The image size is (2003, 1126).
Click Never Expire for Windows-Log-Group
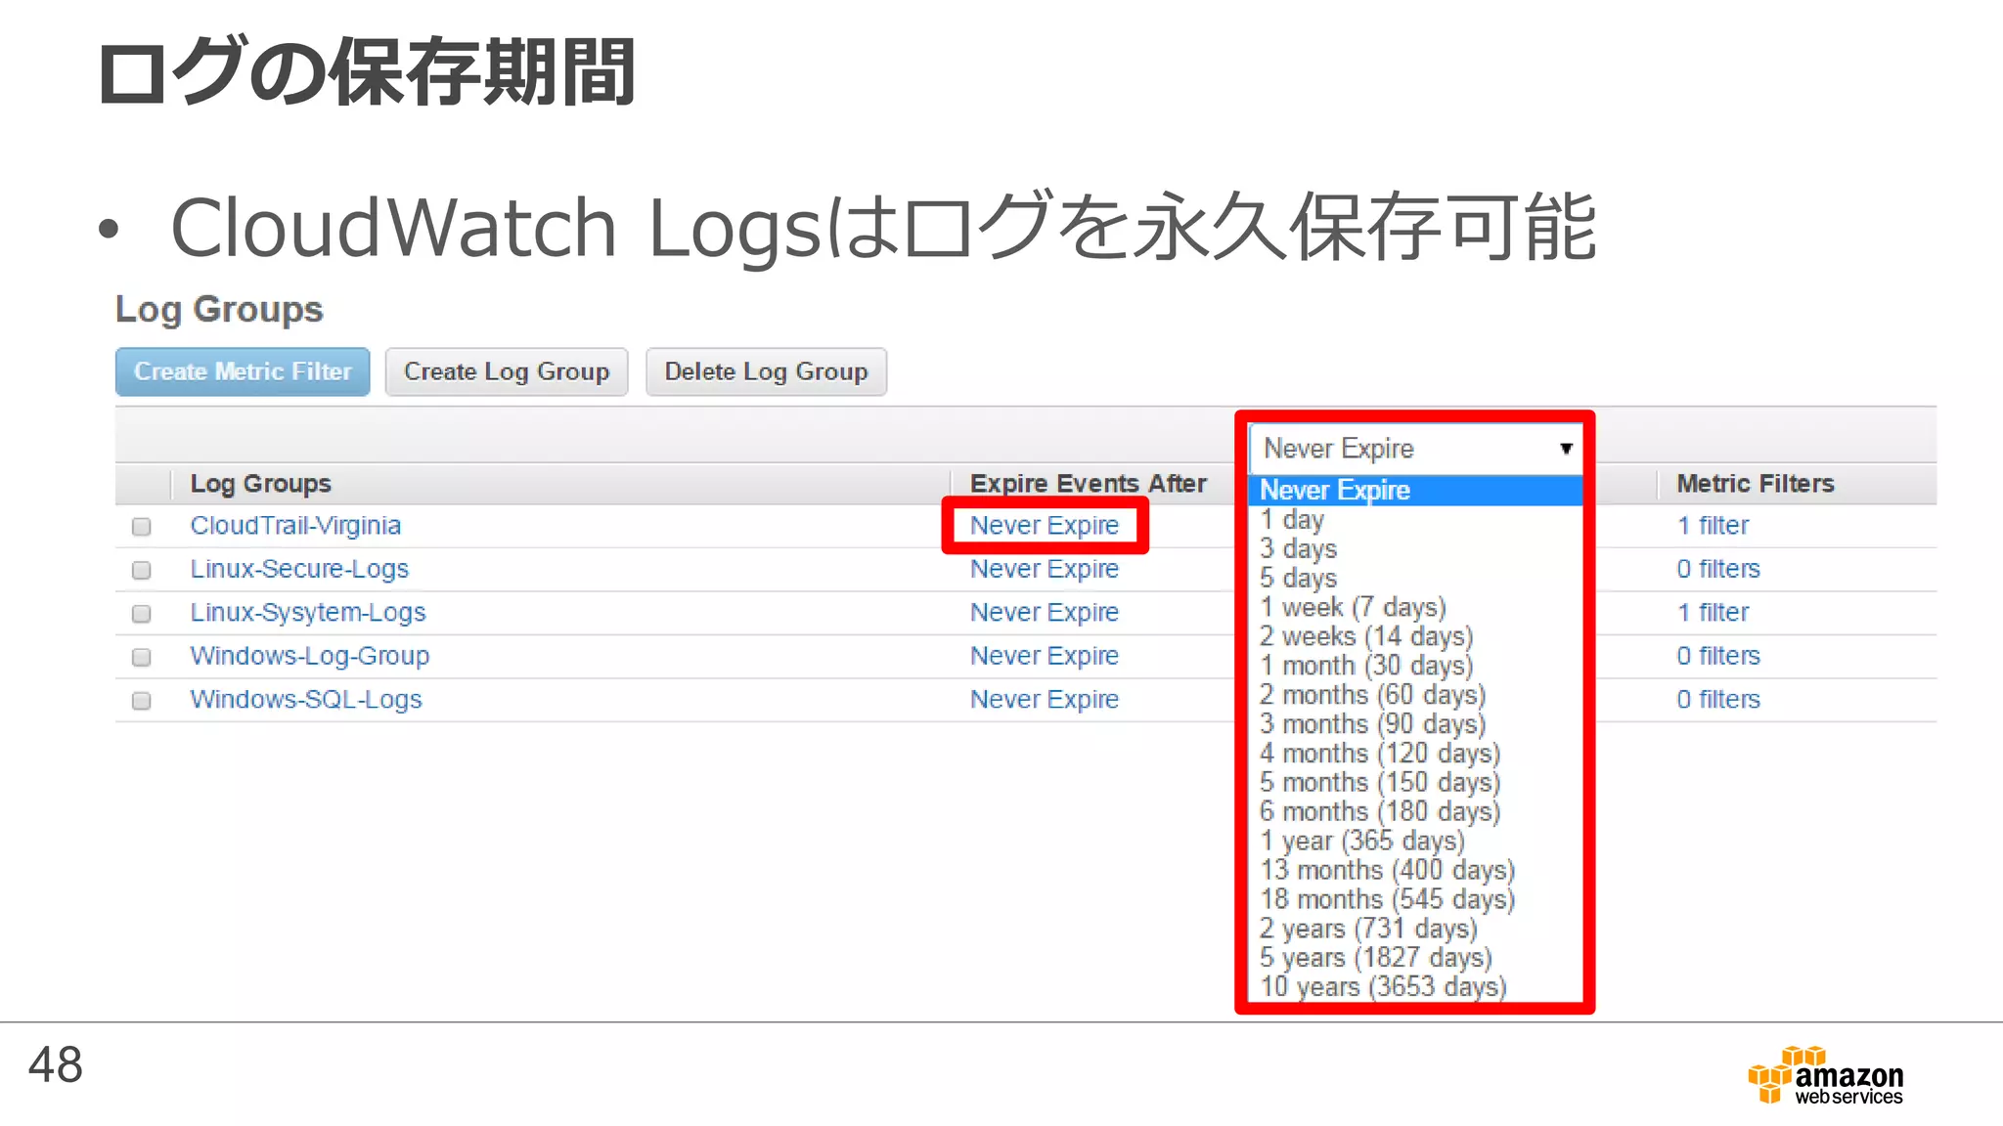point(1045,656)
